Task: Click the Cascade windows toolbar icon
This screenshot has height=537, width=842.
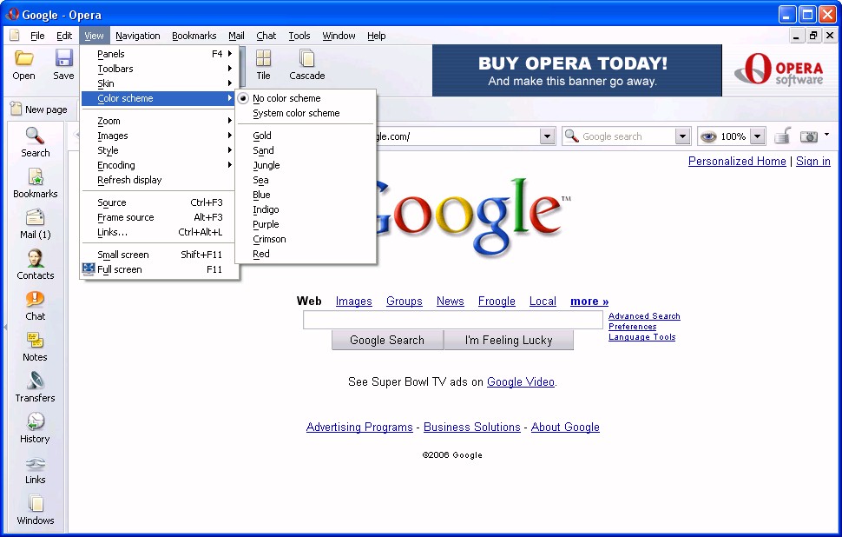Action: click(306, 65)
